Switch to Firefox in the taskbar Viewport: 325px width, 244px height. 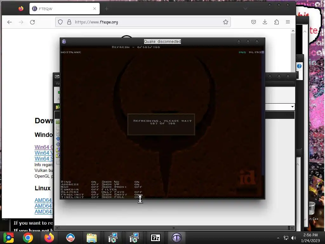pos(49,238)
